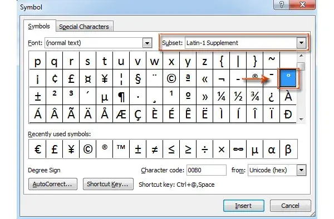
Task: Choose the pilcrow paragraph symbol
Action: (x=121, y=96)
